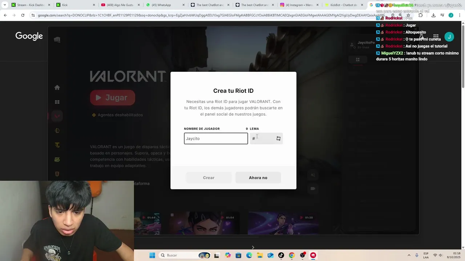Switch to the WhatsApp tab
This screenshot has height=261, width=465.
pyautogui.click(x=166, y=5)
